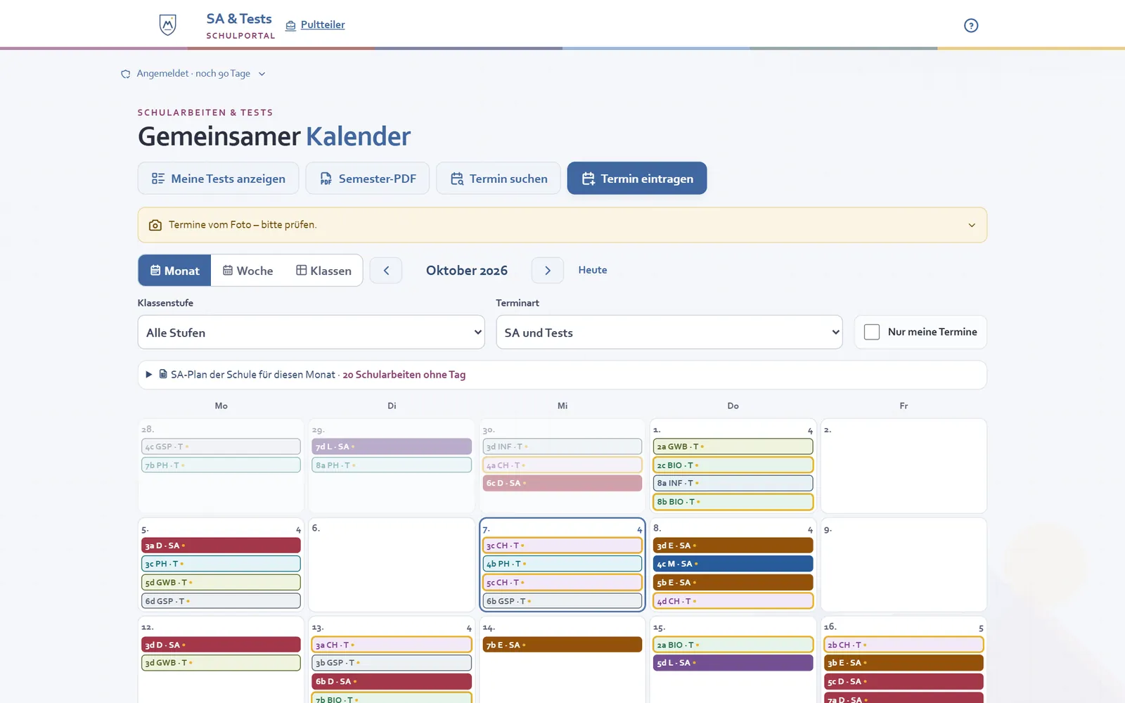Open event 3d E · SA
The height and width of the screenshot is (703, 1125).
733,546
